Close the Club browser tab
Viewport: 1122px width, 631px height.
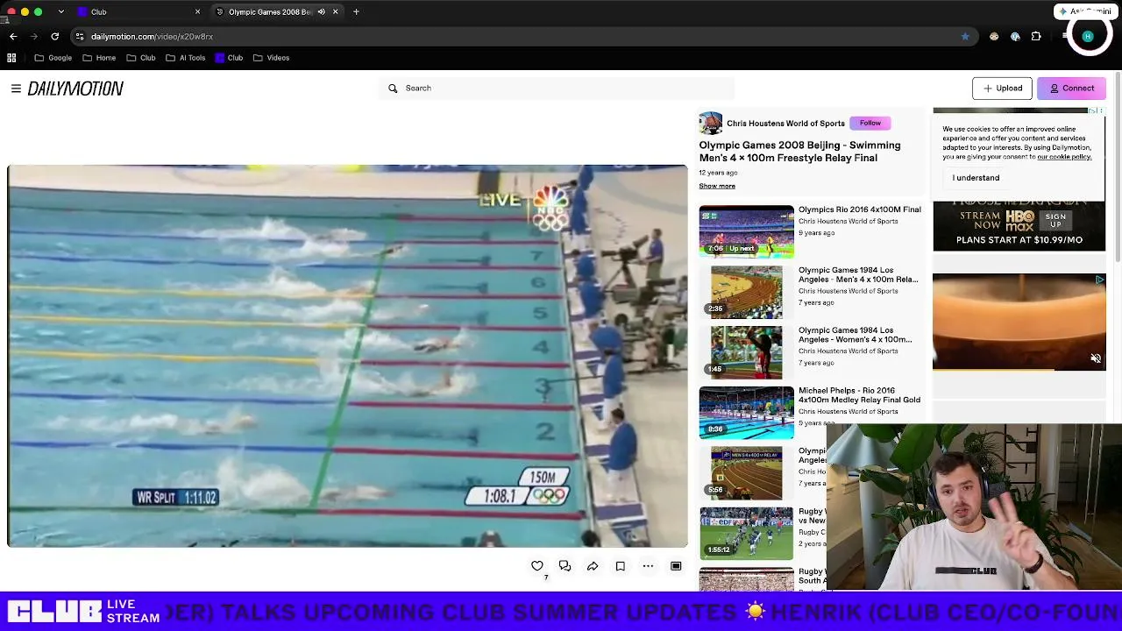coord(197,12)
